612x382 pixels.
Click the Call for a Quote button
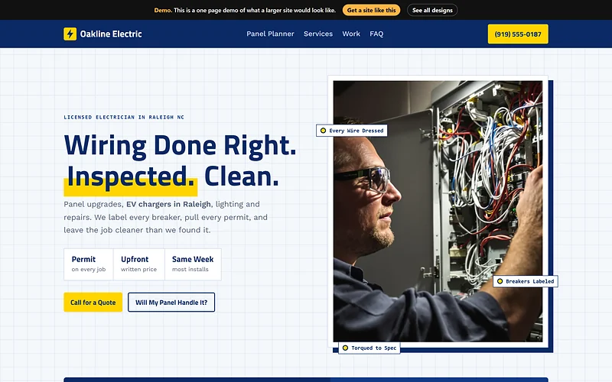(x=93, y=302)
